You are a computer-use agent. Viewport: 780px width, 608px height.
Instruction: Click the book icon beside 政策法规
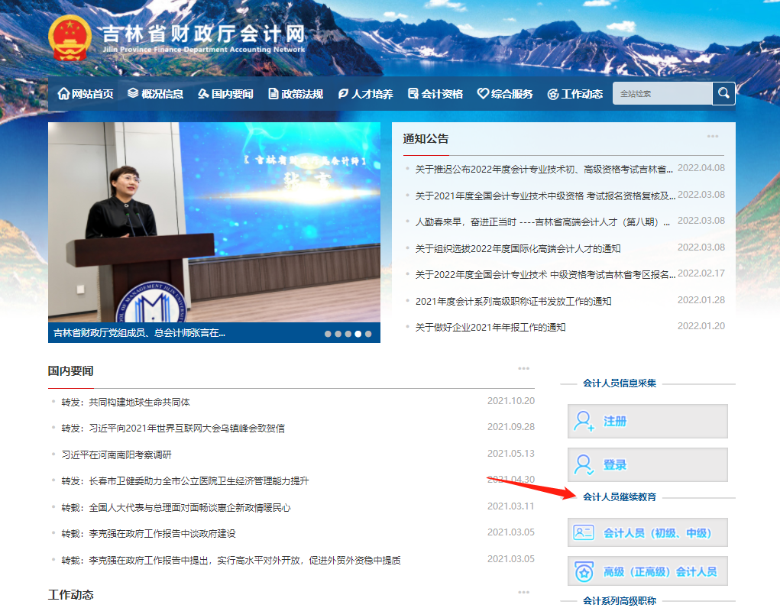[273, 93]
